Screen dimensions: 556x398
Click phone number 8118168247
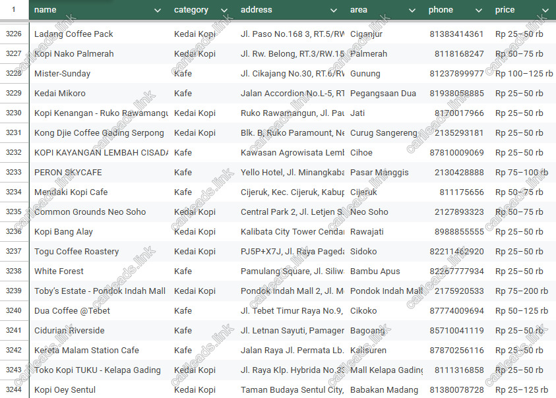456,54
